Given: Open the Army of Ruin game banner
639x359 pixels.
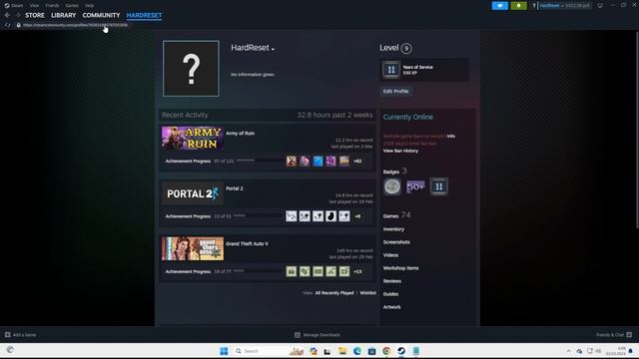Looking at the screenshot, I should pos(193,138).
